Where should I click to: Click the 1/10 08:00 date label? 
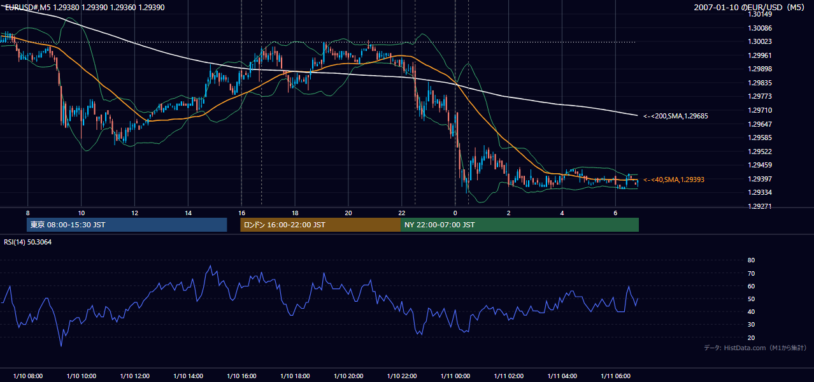[27, 376]
